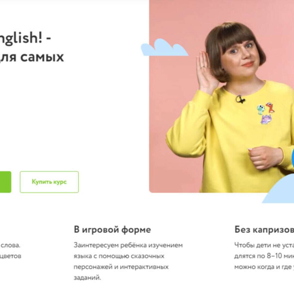Click the blue cloud shape below the photo
Screen dimensions: 294x294
pyautogui.click(x=278, y=189)
